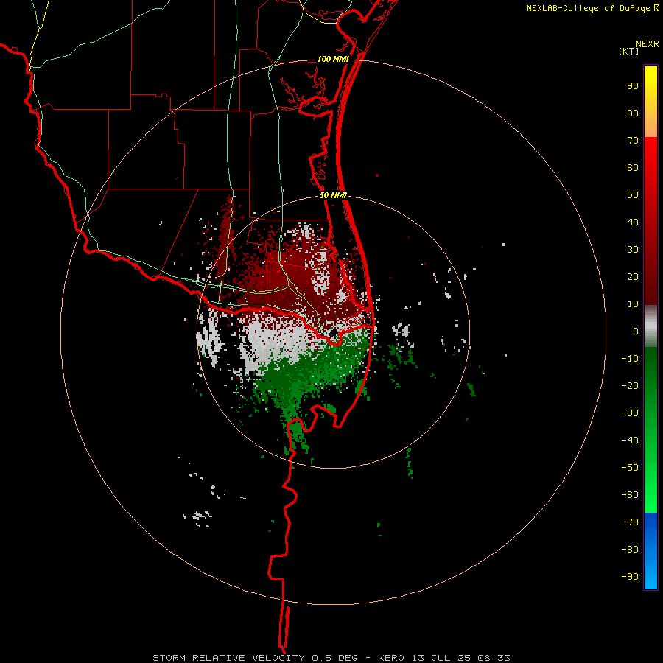Click the NEXR legend title

pos(648,44)
